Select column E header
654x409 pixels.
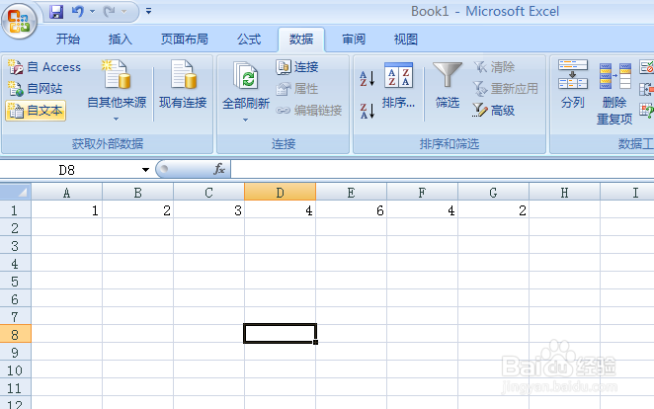351,193
